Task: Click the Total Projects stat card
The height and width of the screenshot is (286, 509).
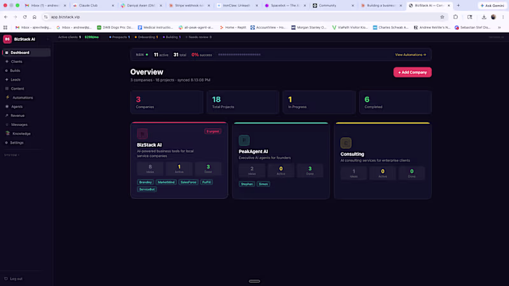Action: 243,102
